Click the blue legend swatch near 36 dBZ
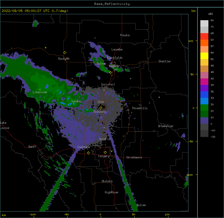 204,95
